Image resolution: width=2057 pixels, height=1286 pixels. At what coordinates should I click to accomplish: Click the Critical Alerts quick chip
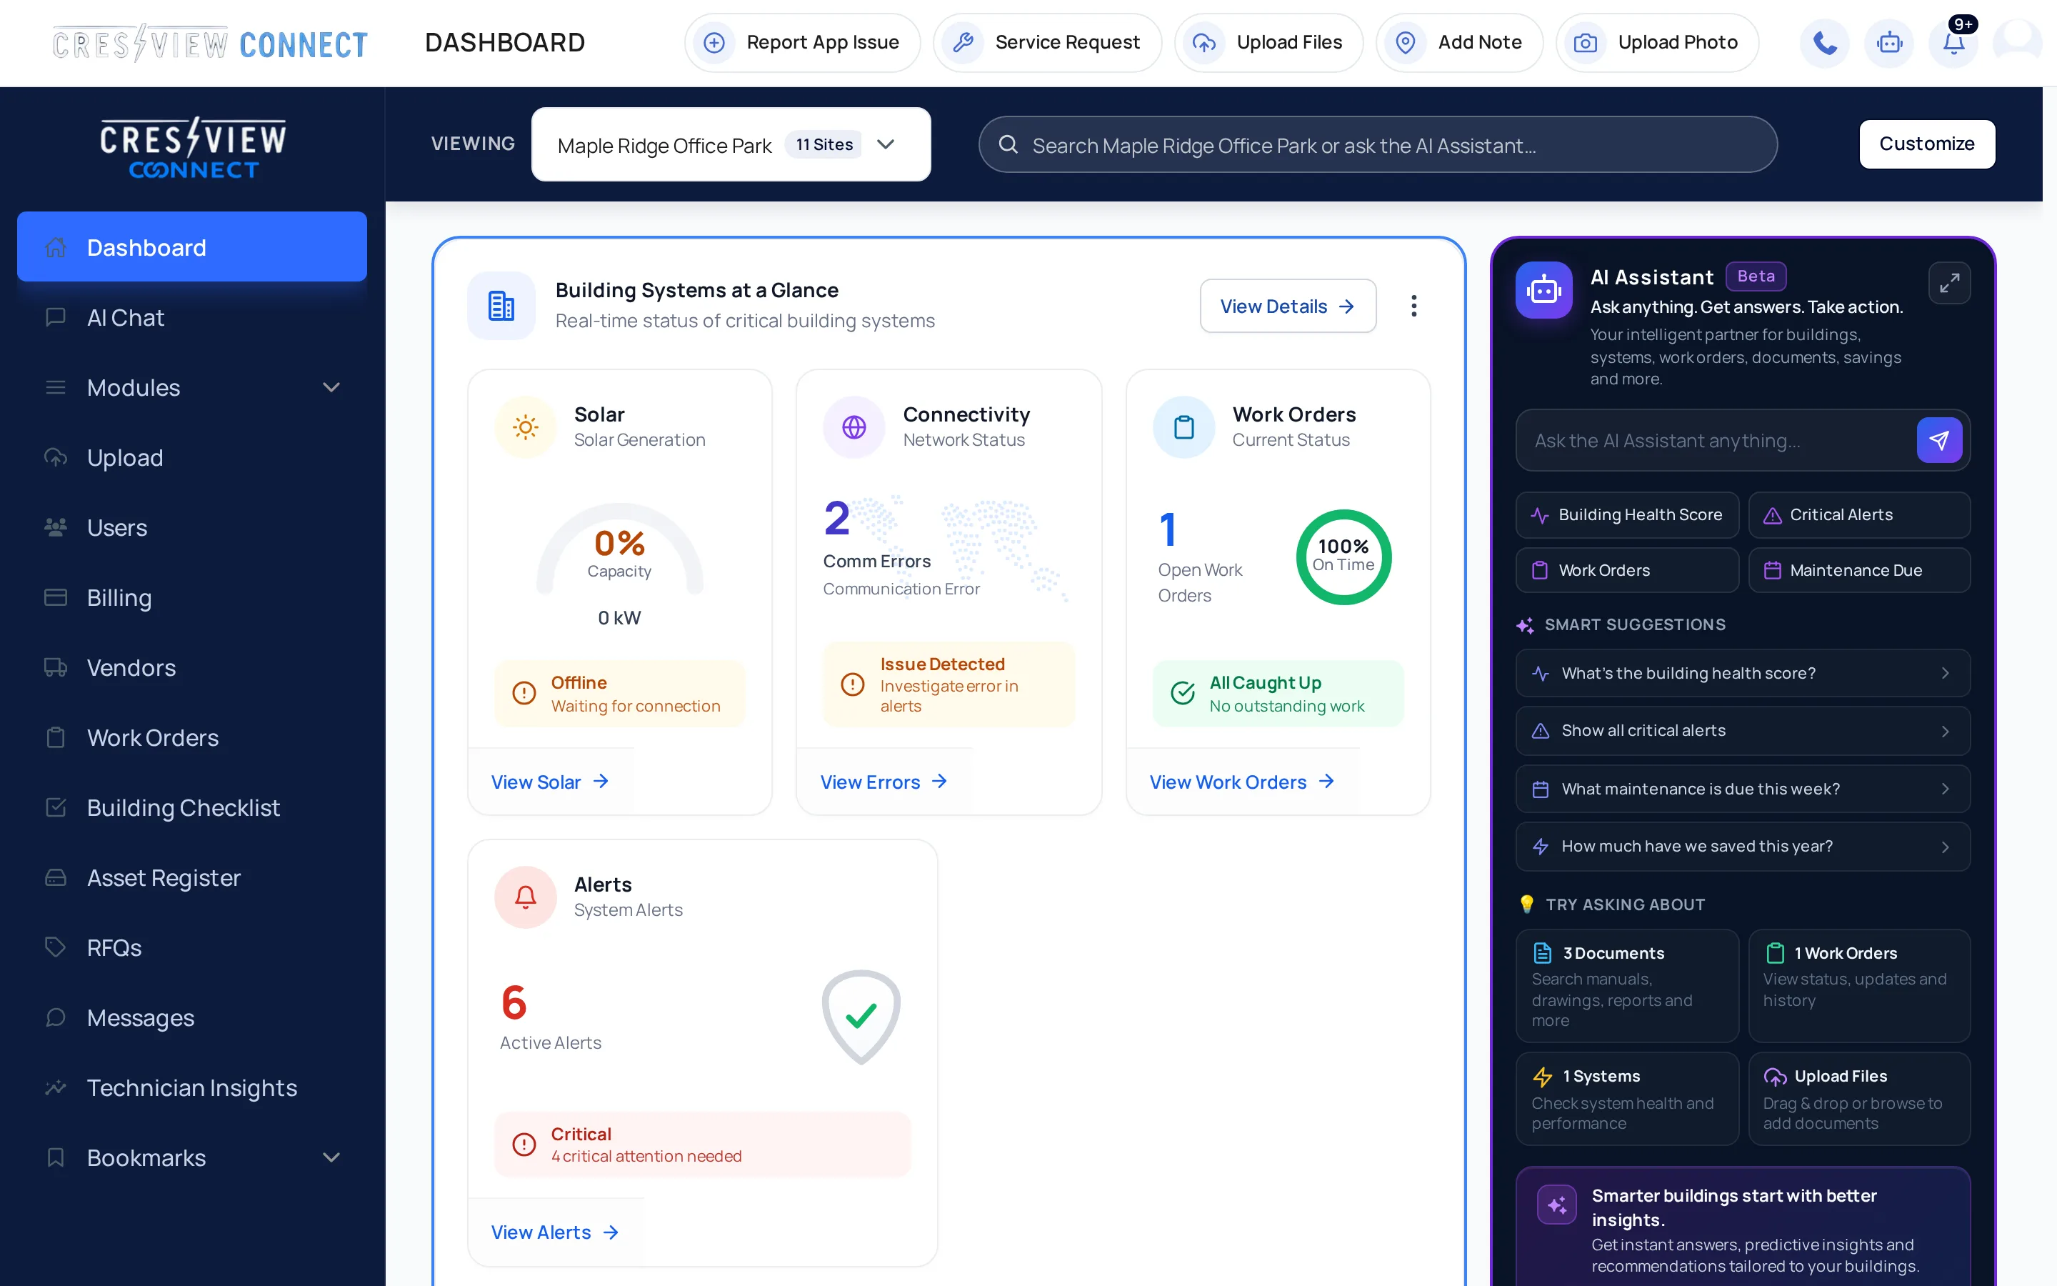pyautogui.click(x=1859, y=514)
